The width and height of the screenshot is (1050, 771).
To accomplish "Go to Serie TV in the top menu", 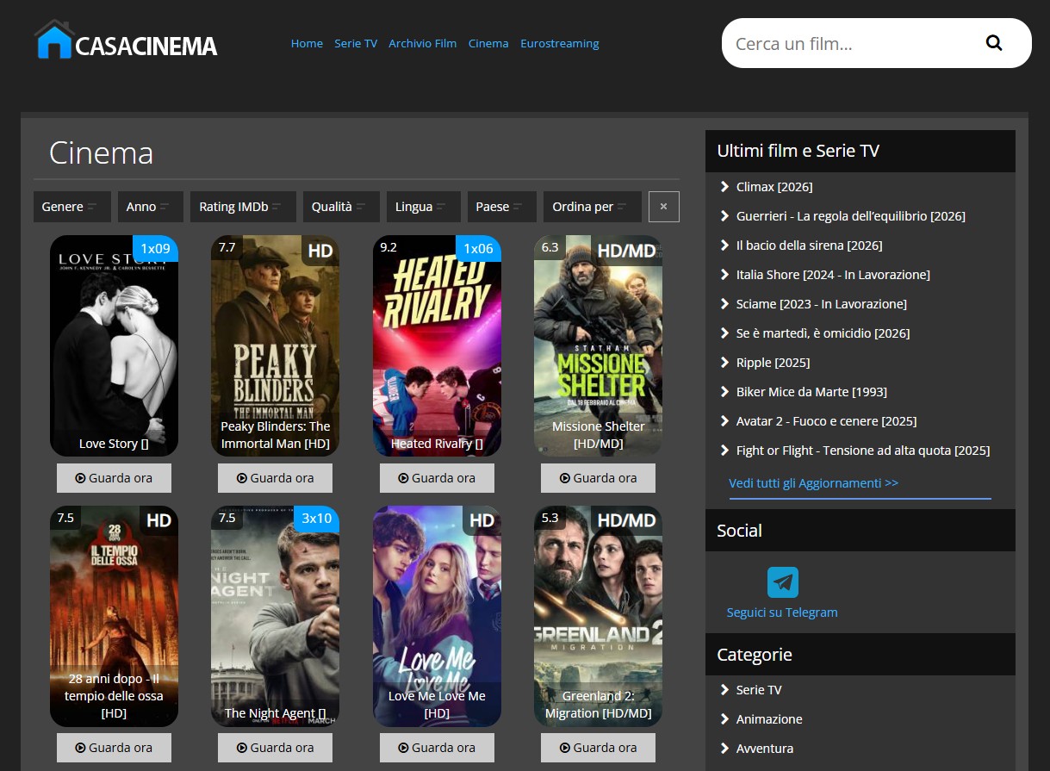I will (356, 43).
